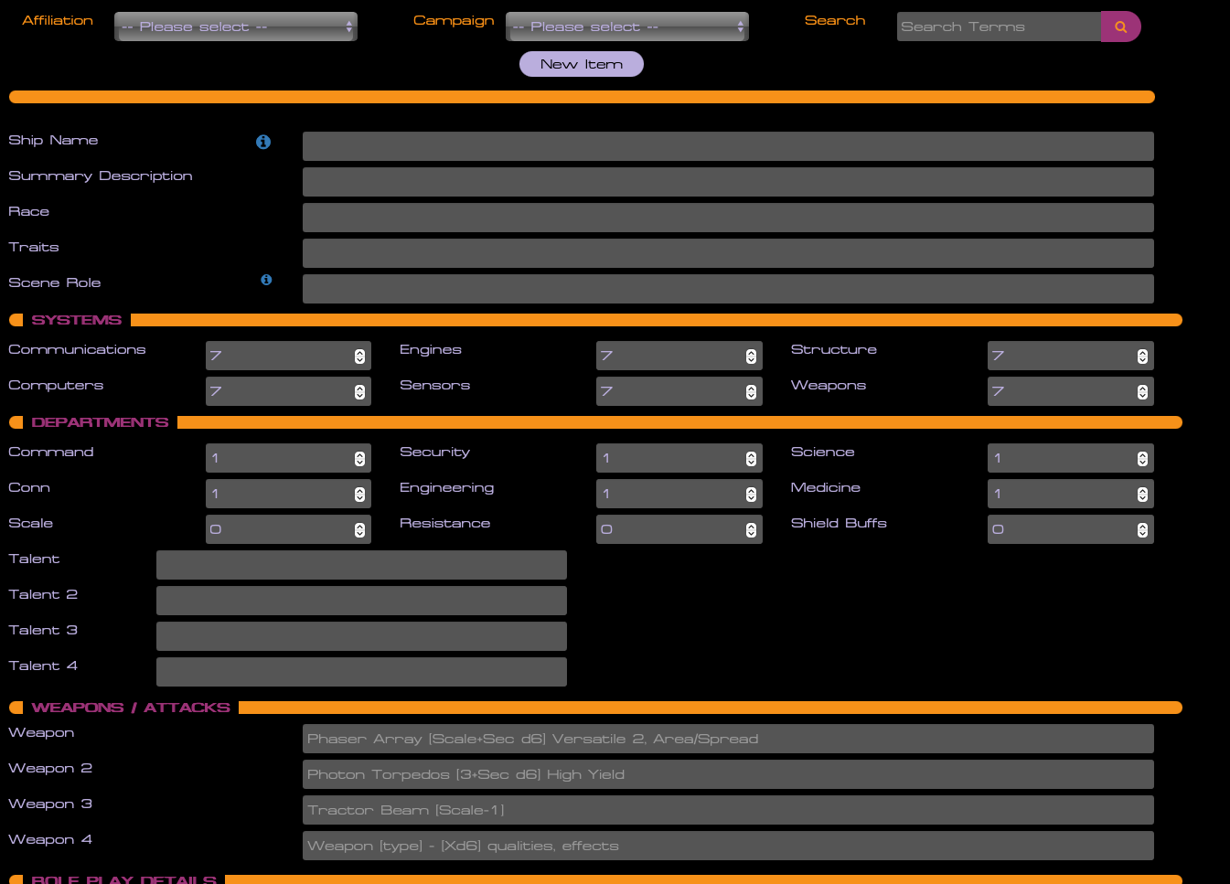Increment the Computers system value
This screenshot has width=1230, height=884.
pos(360,387)
